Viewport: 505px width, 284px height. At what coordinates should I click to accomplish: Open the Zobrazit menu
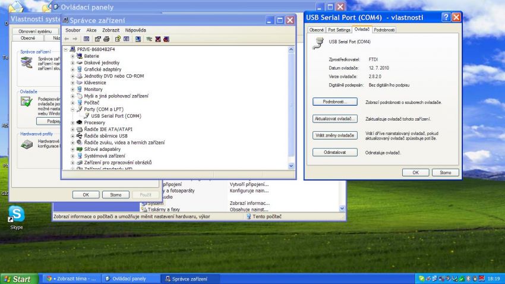click(x=111, y=30)
